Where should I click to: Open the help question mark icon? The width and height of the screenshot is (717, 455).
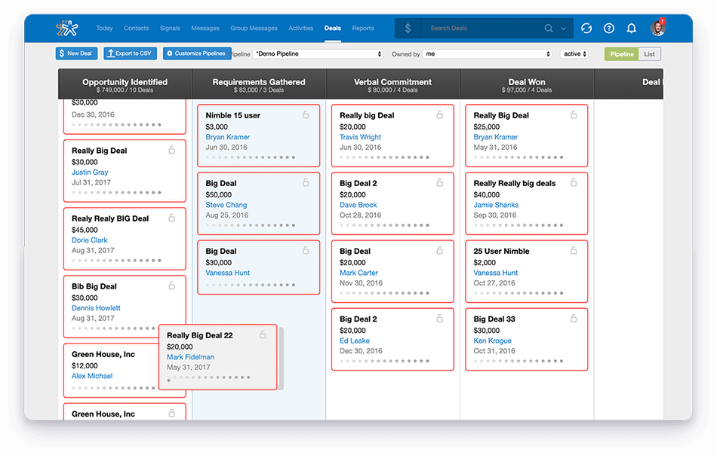[609, 29]
